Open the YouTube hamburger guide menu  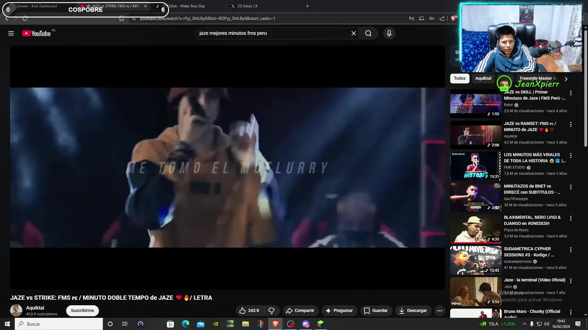click(11, 33)
